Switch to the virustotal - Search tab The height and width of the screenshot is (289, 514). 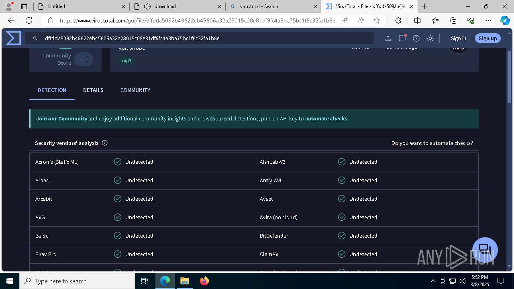coord(273,6)
